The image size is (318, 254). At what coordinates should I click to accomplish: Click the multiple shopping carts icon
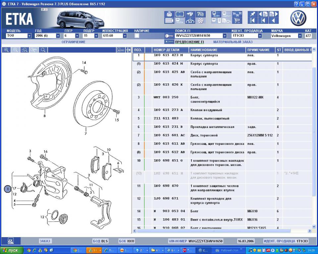(237, 14)
